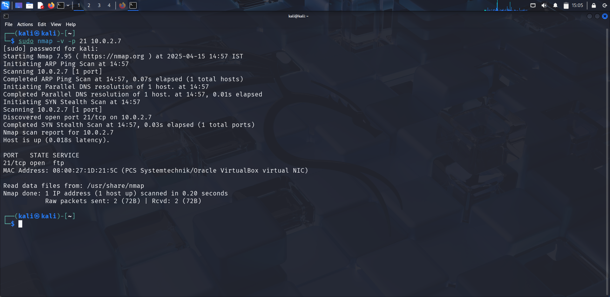Click the terminal window menu icon in titlebar
Screen dimensions: 610x297
pos(6,16)
